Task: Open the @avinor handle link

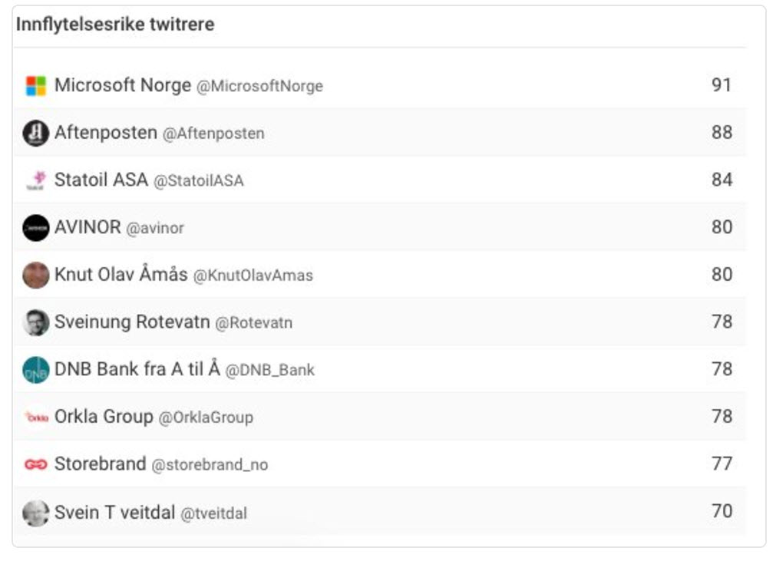Action: tap(155, 228)
